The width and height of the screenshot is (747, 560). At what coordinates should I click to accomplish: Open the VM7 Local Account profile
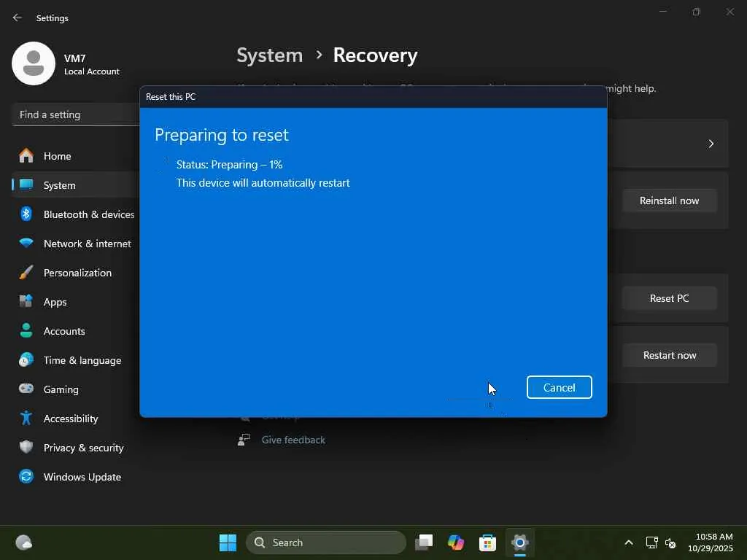[x=66, y=64]
